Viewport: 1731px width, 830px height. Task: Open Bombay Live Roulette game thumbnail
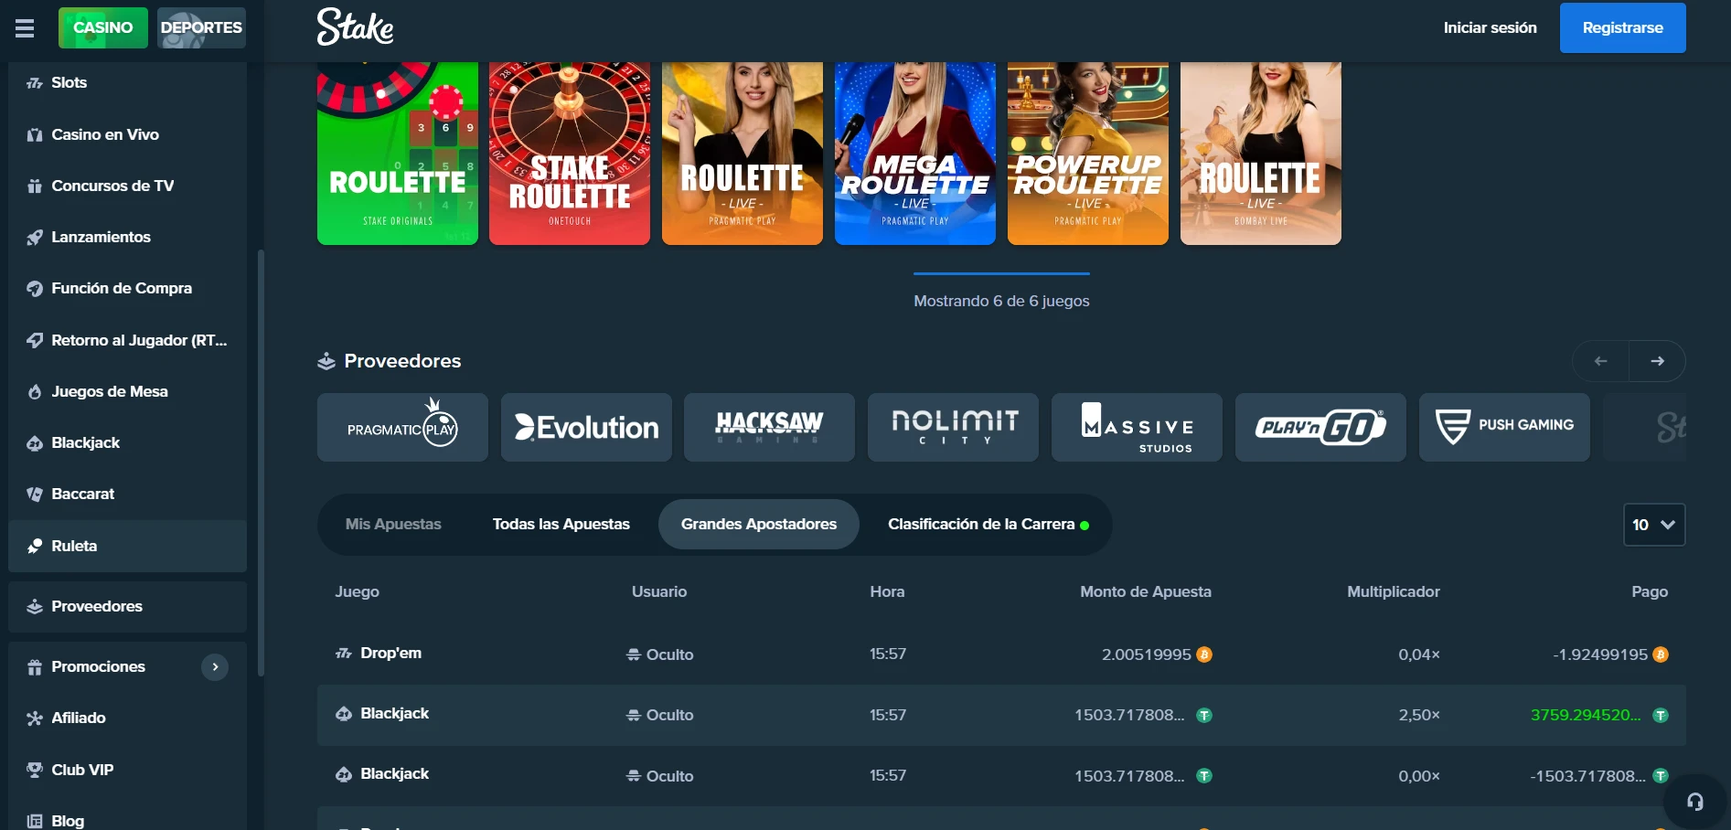[x=1261, y=154]
